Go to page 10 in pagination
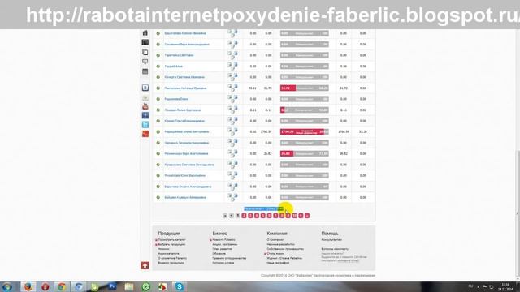Screen dimensions: 520x292 294,216
